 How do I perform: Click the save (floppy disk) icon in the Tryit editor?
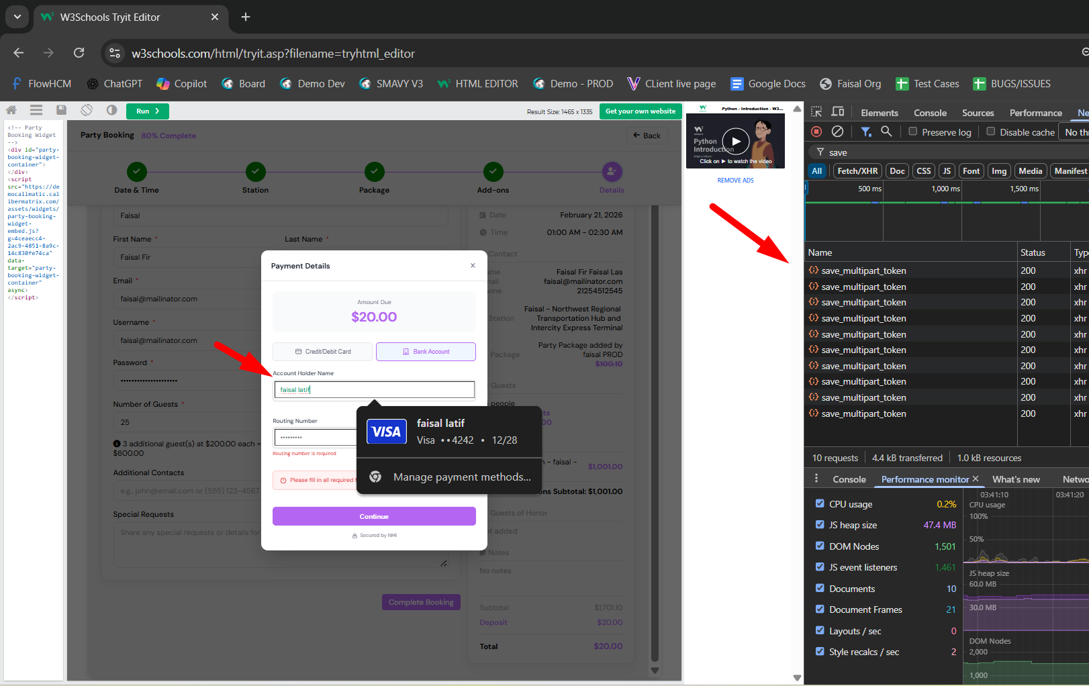tap(61, 110)
